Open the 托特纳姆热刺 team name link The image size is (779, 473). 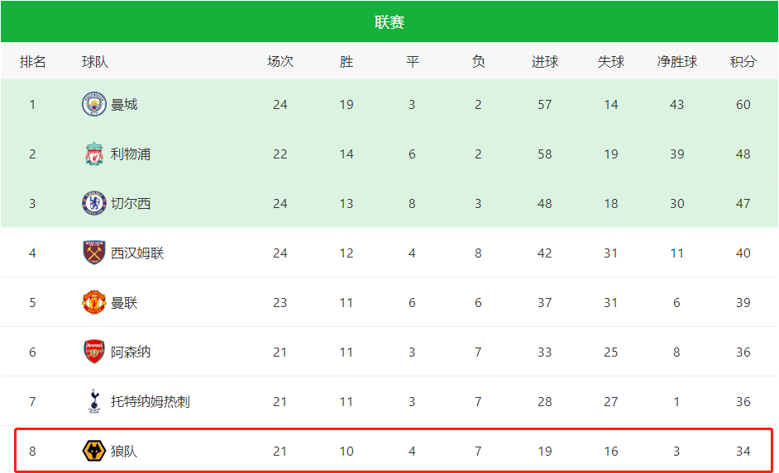(x=150, y=402)
